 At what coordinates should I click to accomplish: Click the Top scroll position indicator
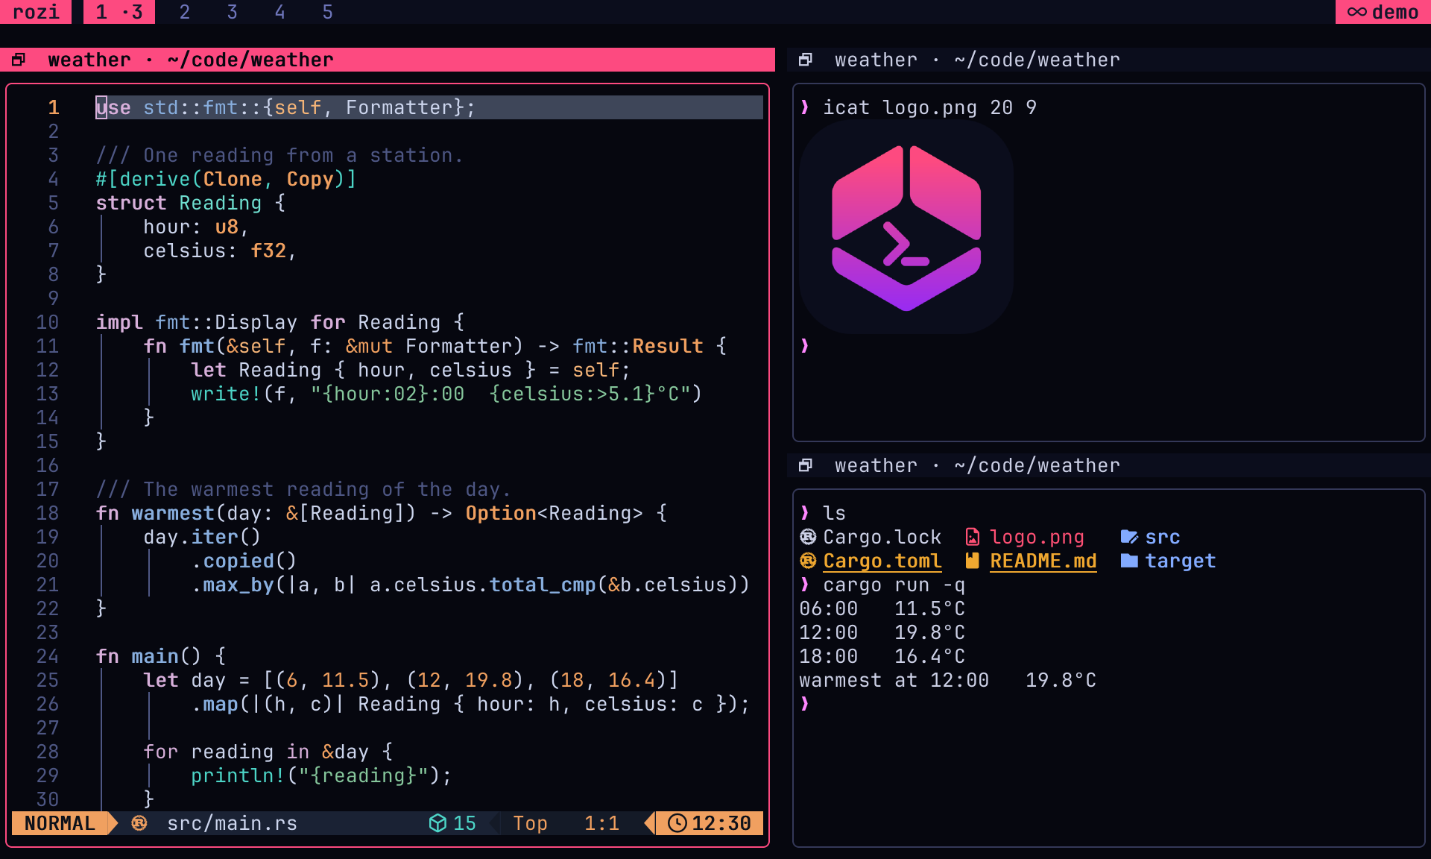[x=531, y=823]
